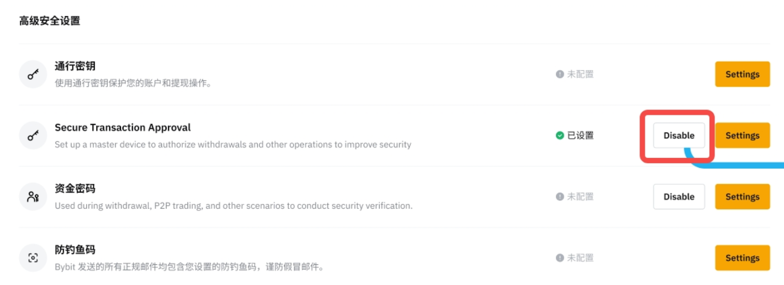This screenshot has height=285, width=784.
Task: Click the green 已设置 checkmark status icon
Action: (560, 135)
